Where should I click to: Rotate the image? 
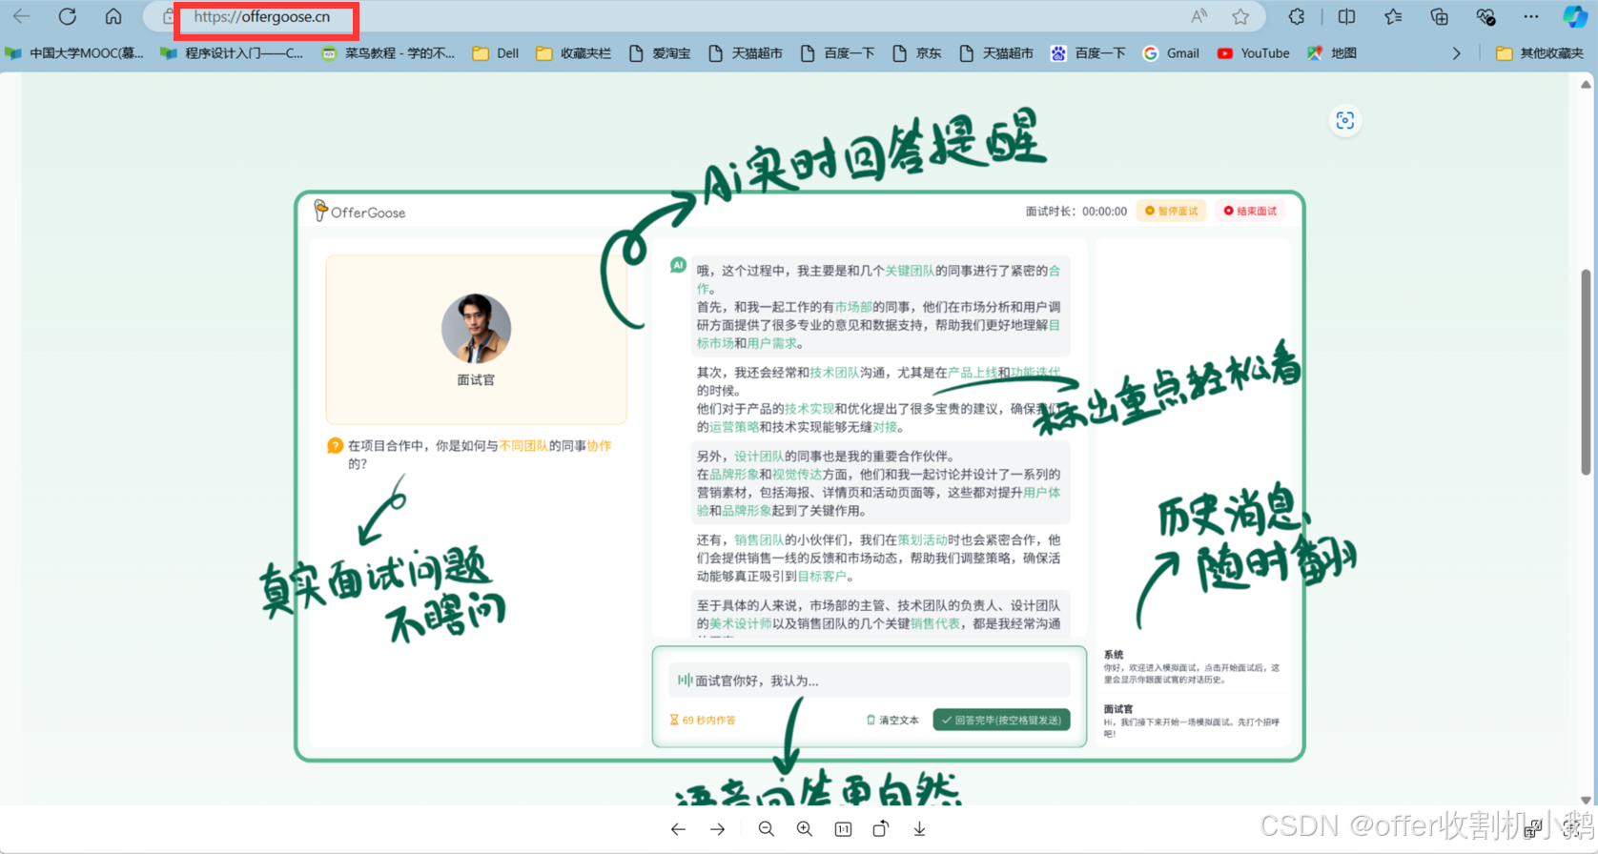click(x=881, y=829)
